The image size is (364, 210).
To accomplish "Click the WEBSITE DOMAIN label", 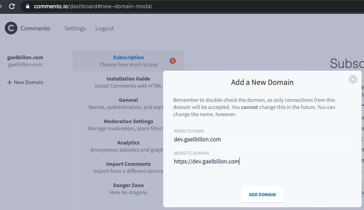I will click(191, 153).
